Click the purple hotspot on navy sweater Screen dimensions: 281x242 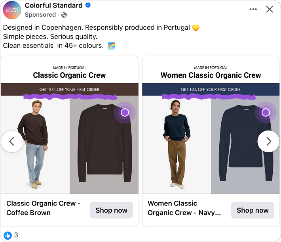click(266, 112)
